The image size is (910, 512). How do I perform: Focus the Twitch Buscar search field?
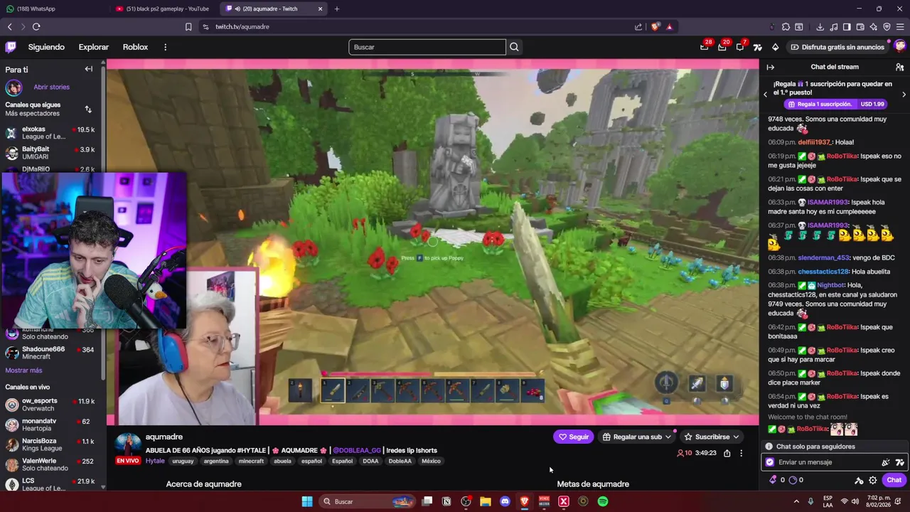pyautogui.click(x=427, y=47)
